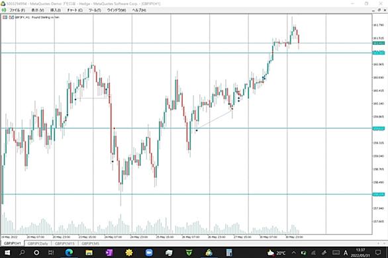Click the depth of market icon beside GBPJPY title

11,17
